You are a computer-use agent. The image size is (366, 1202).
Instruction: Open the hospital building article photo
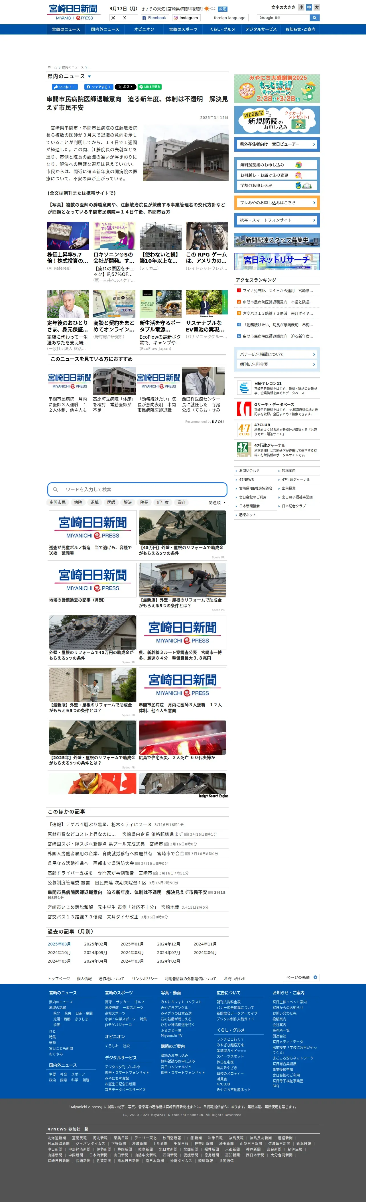click(x=186, y=152)
